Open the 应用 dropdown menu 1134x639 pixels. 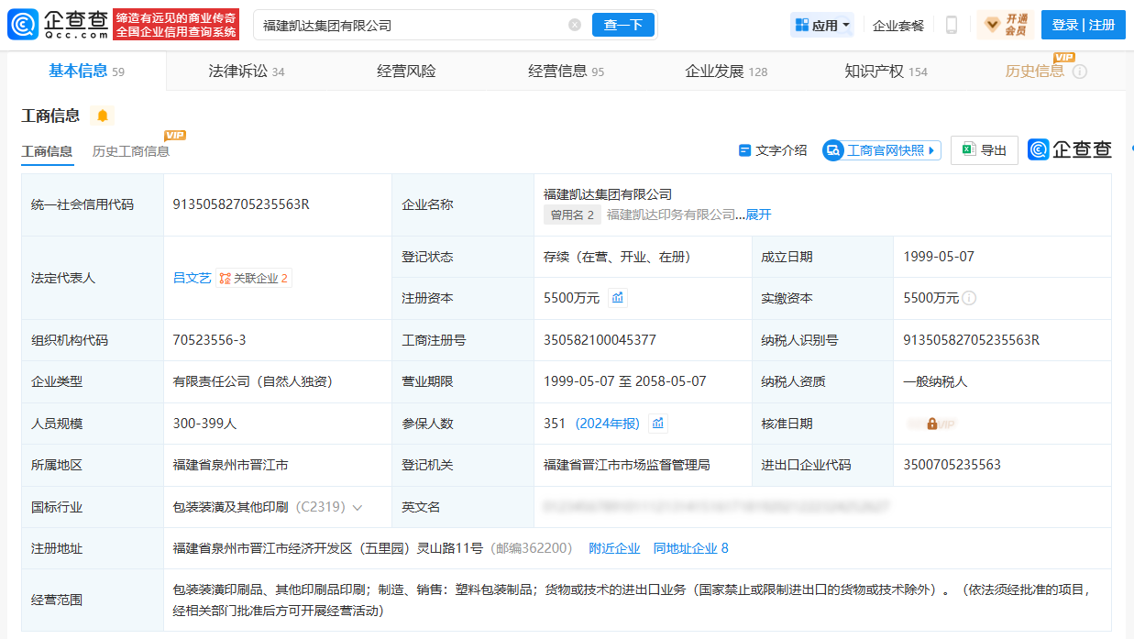click(x=822, y=25)
